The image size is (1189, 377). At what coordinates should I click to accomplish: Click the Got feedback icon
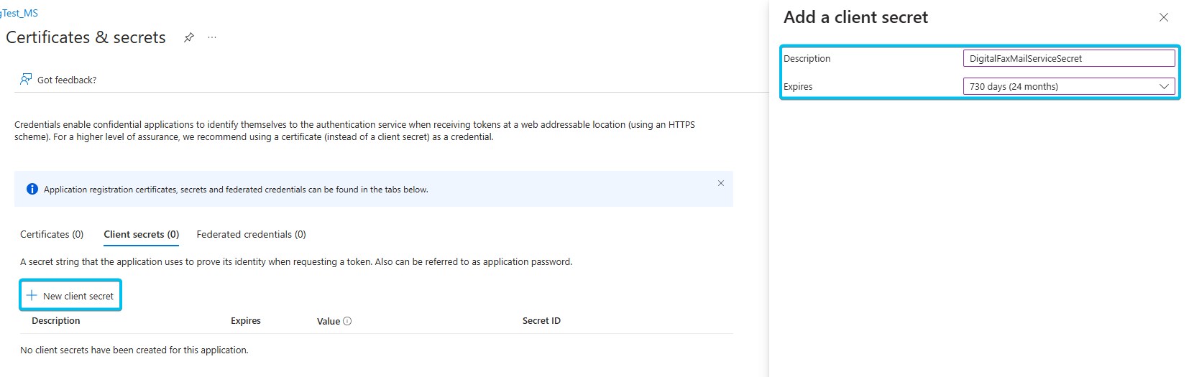(26, 79)
